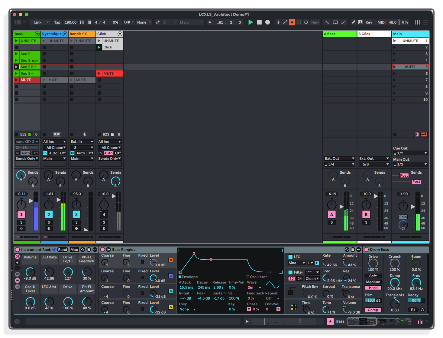The height and width of the screenshot is (338, 443).
Task: Click the tempo field showing 190.00
Action: pos(70,22)
